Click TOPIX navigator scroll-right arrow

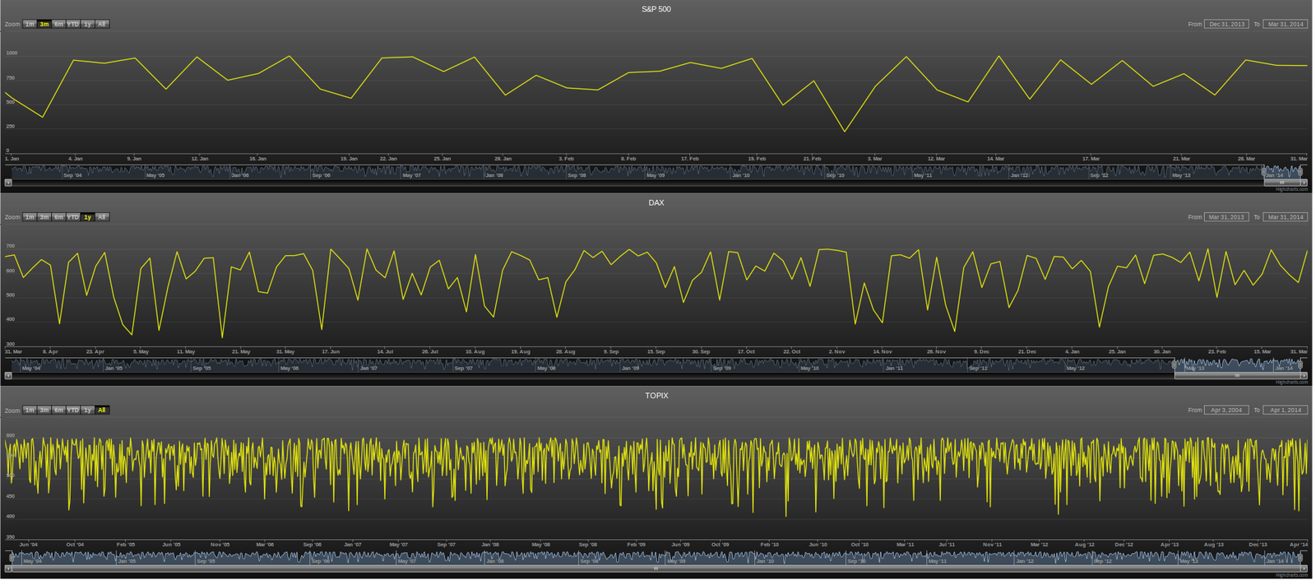click(x=1304, y=569)
